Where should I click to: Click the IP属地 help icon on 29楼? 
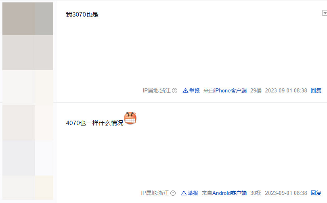coord(175,91)
